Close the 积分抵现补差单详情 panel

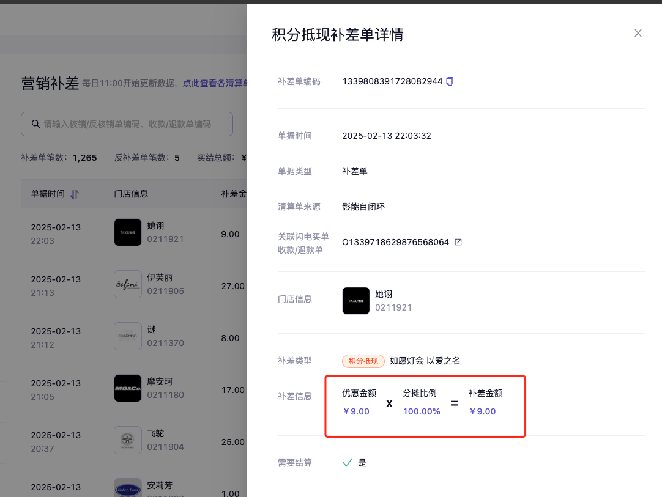pos(638,33)
